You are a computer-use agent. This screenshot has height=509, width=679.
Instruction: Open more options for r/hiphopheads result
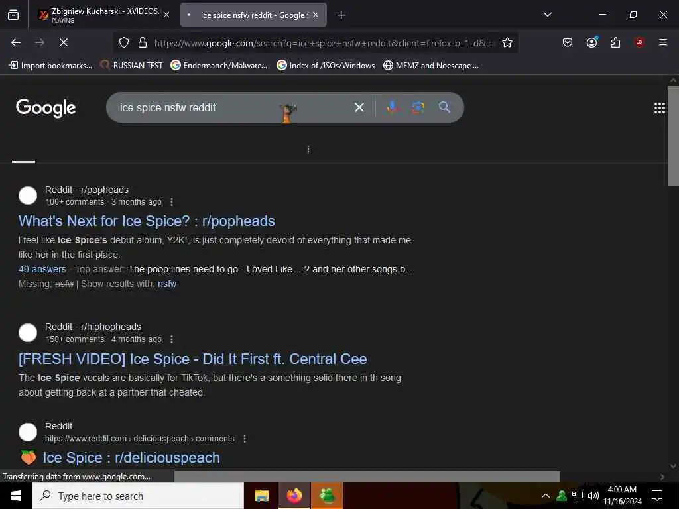pyautogui.click(x=172, y=339)
